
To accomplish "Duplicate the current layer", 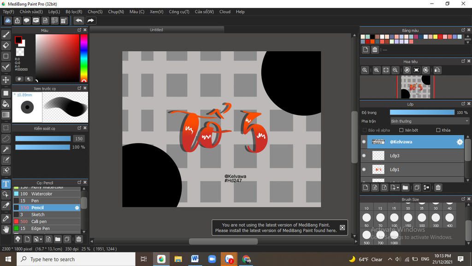I will [417, 187].
